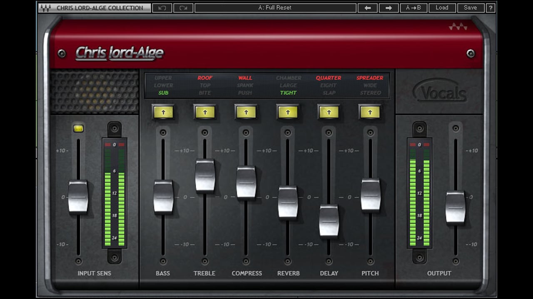Click the input level meter clip indicators
Viewport: 533px width, 299px height.
point(115,145)
